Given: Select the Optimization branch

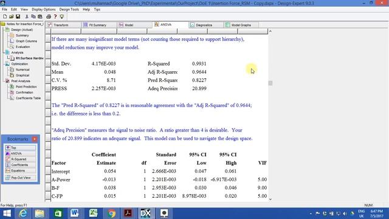Looking at the screenshot, I should [19, 64].
